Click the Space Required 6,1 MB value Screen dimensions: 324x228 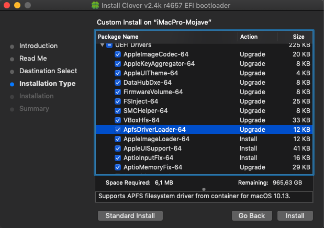point(164,183)
